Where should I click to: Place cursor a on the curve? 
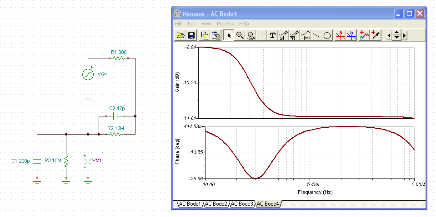pos(340,35)
